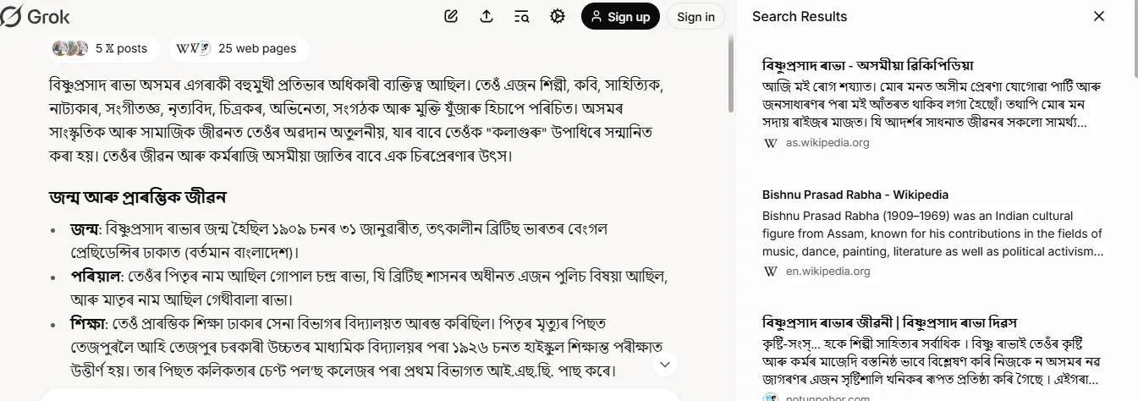
Task: Click the as.wikipedia.org source link
Action: 827,143
